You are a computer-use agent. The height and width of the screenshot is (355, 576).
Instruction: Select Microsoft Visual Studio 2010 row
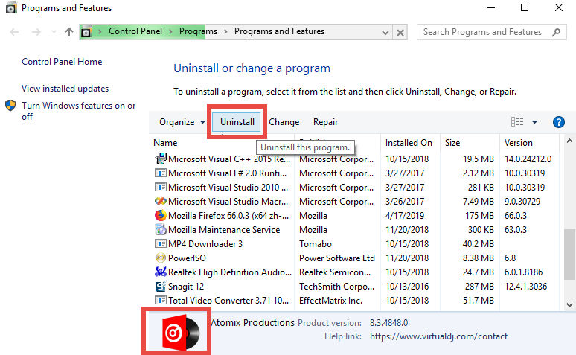coord(355,188)
